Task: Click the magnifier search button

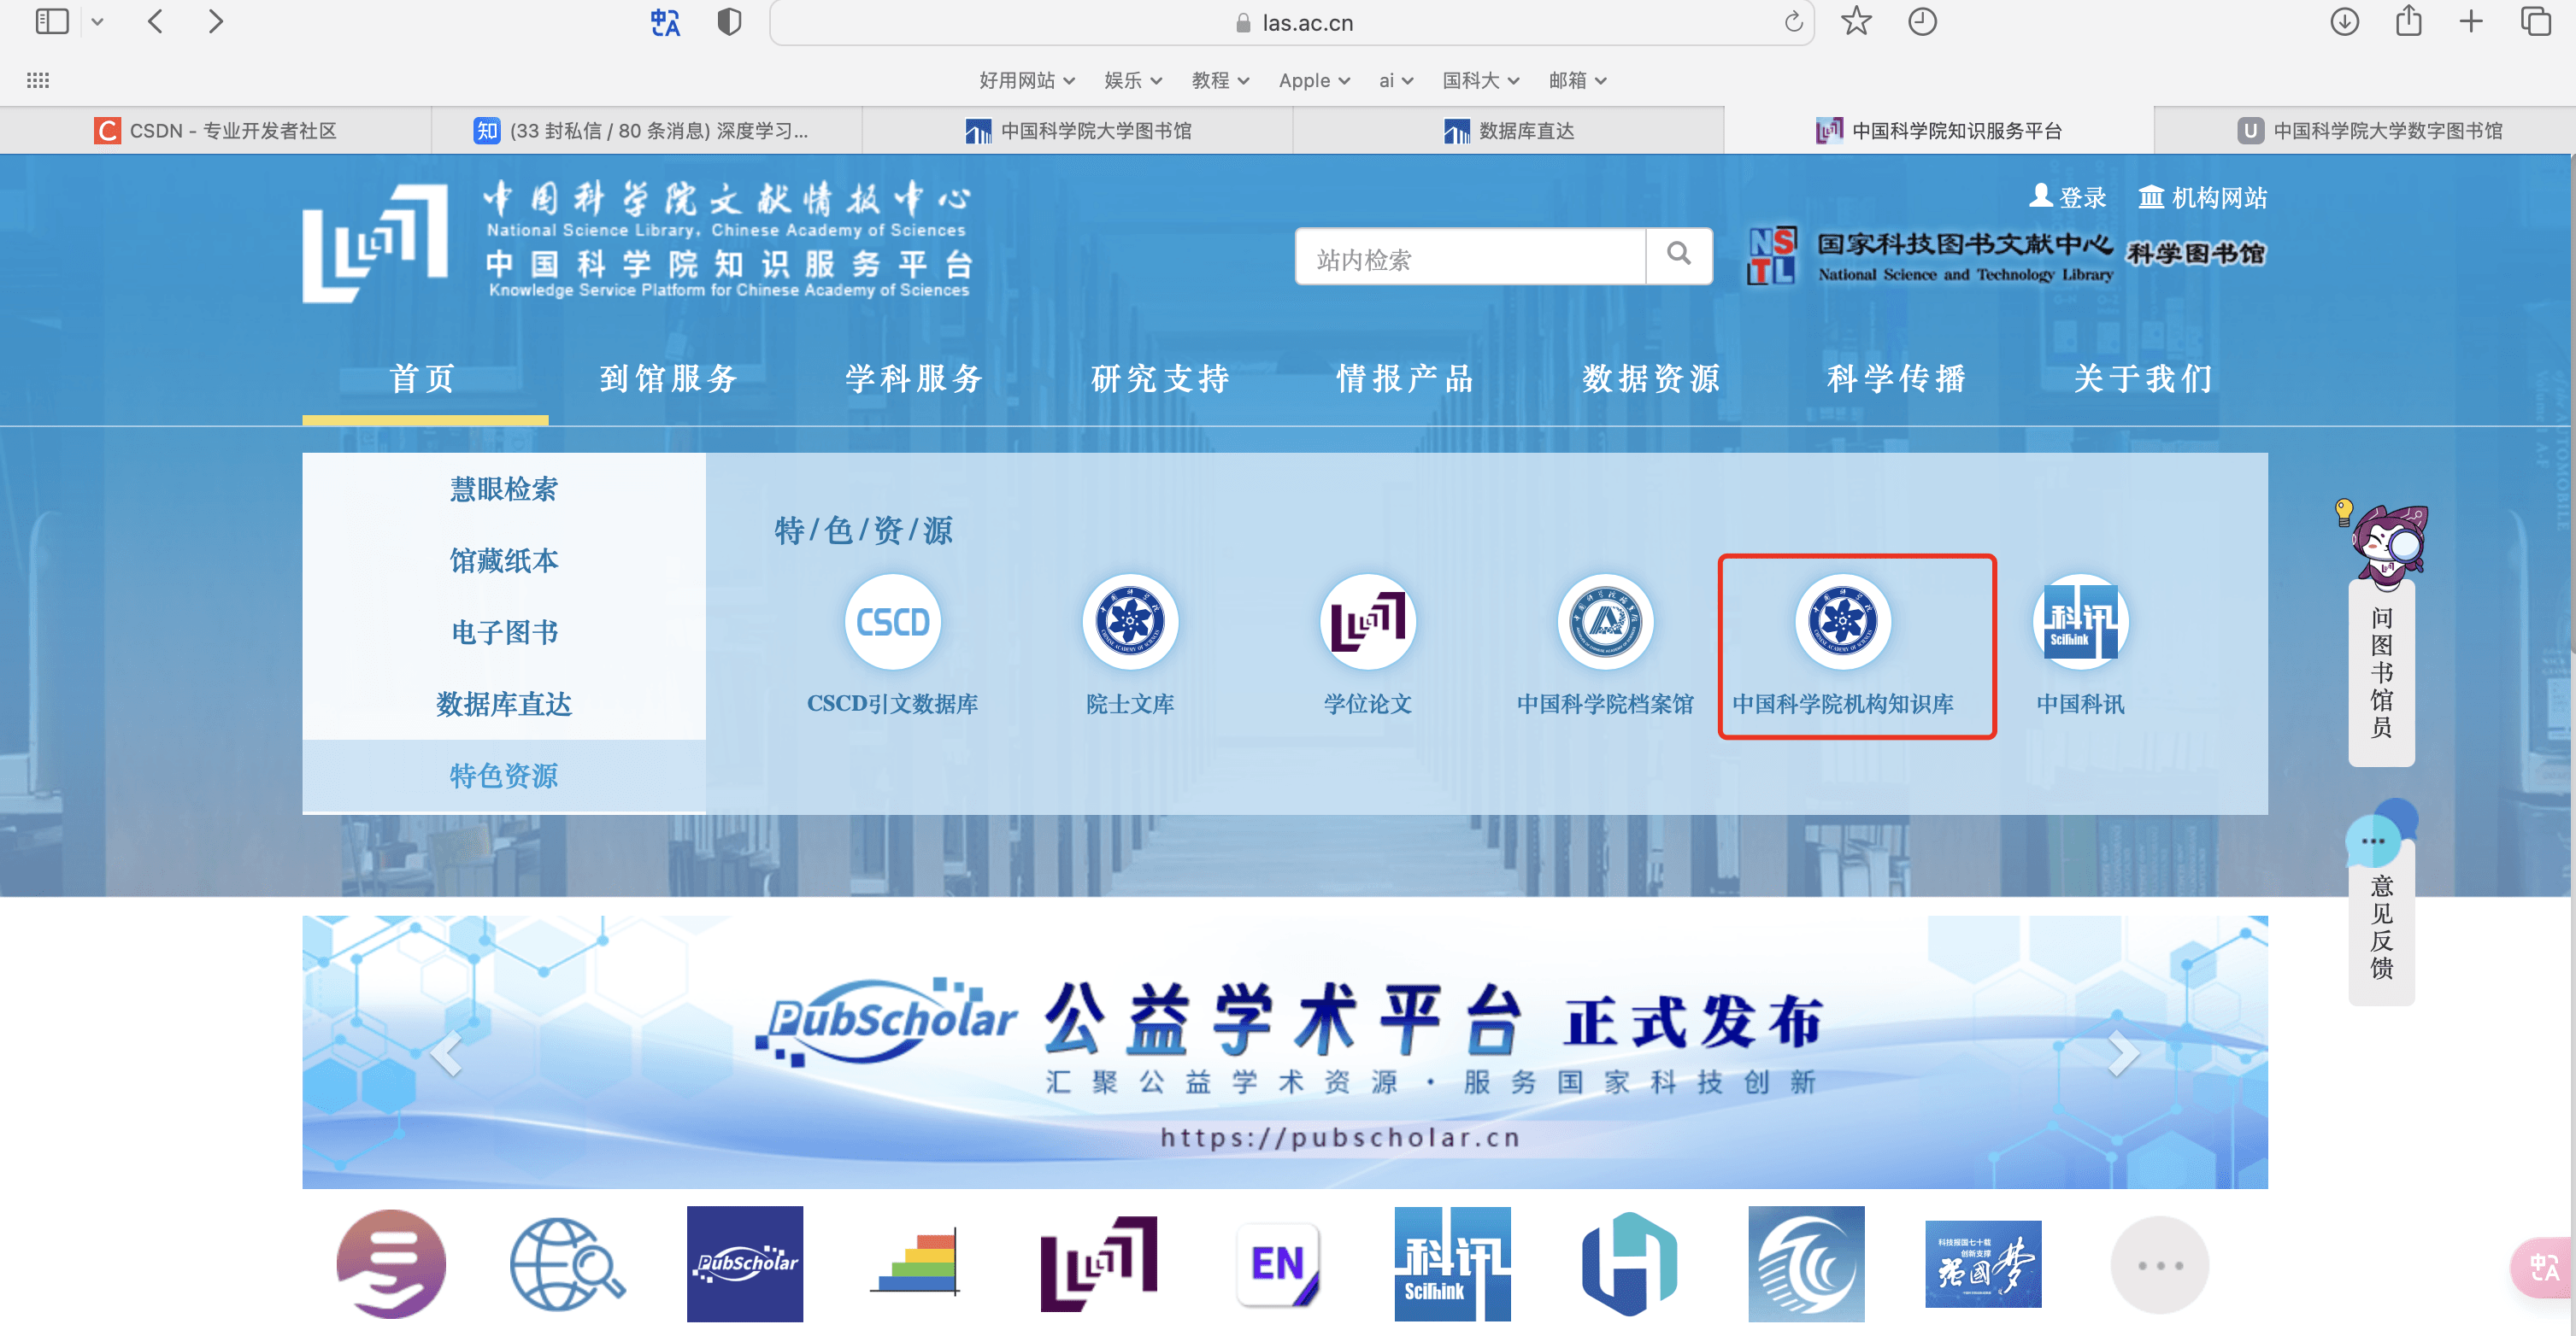Action: click(1679, 255)
